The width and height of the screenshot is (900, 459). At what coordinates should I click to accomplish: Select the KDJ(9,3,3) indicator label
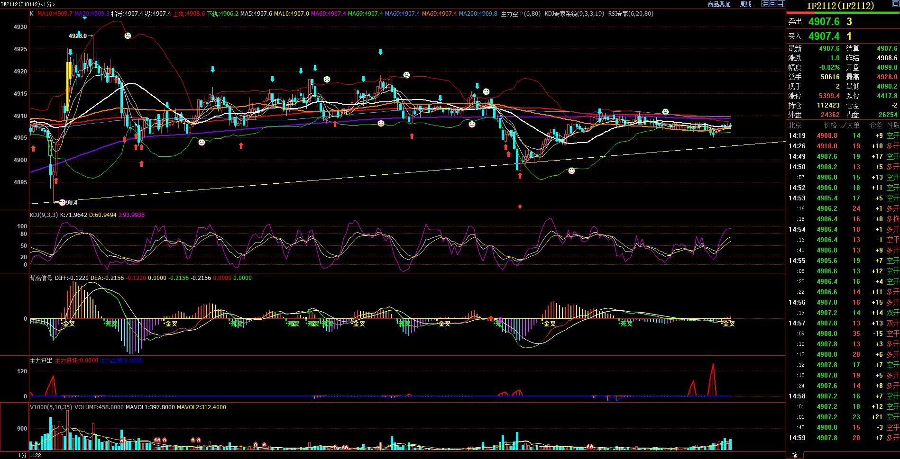(44, 215)
